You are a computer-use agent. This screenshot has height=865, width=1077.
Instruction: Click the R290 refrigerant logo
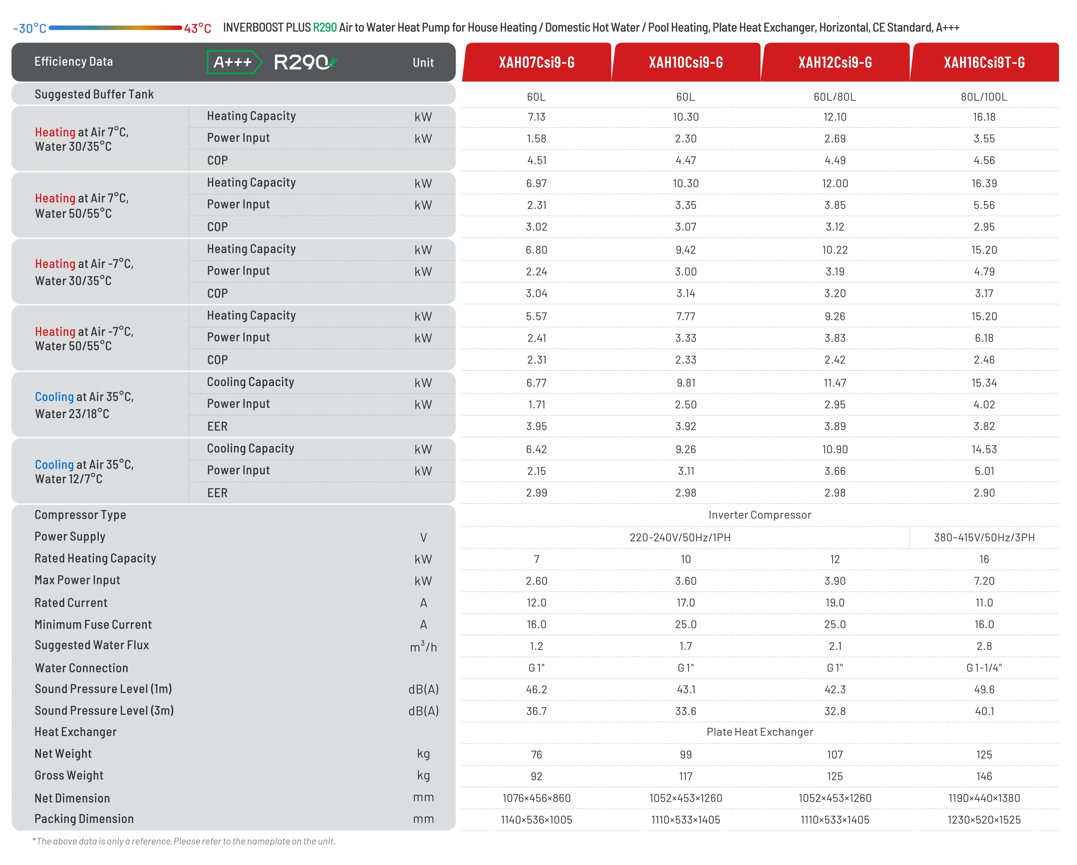(x=306, y=62)
